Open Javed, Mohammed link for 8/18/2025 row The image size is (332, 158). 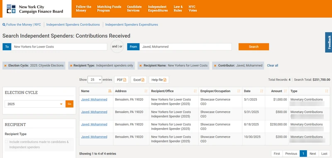pyautogui.click(x=94, y=124)
